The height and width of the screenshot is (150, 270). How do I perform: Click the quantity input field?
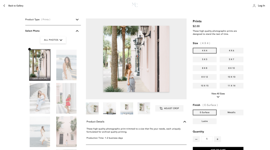click(207, 139)
